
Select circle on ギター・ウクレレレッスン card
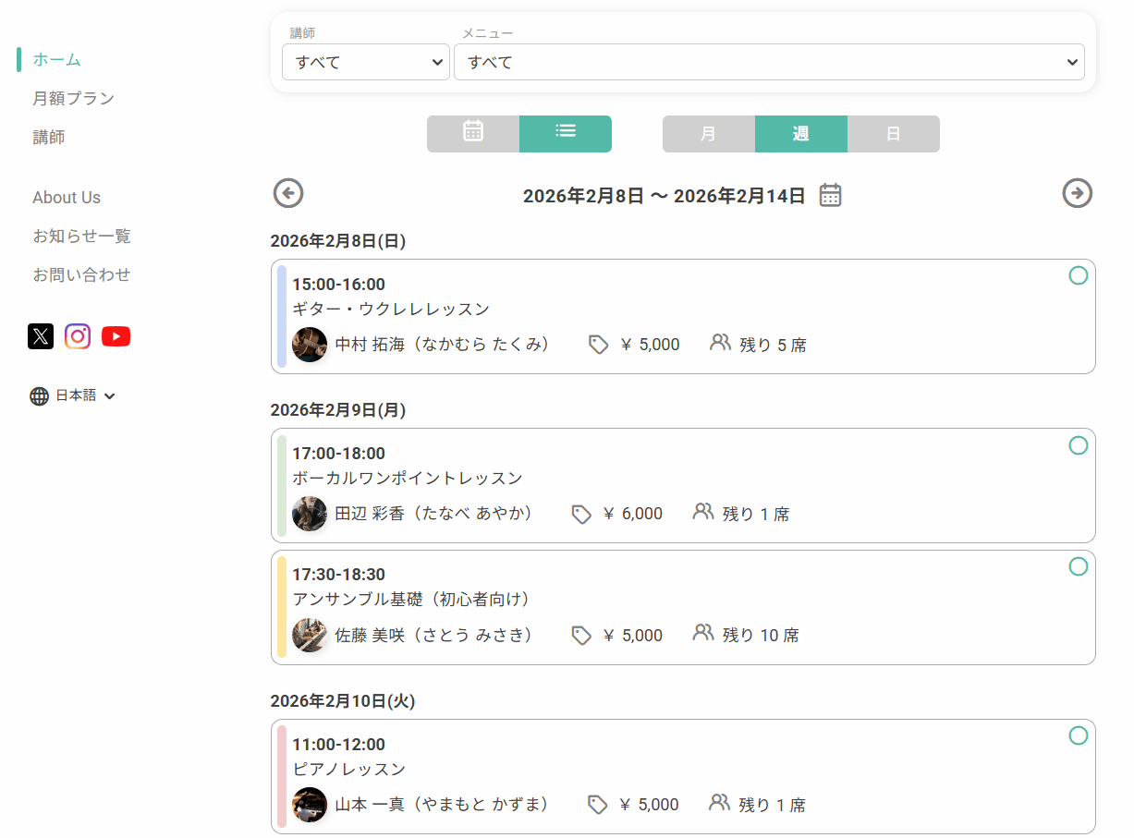pyautogui.click(x=1079, y=275)
